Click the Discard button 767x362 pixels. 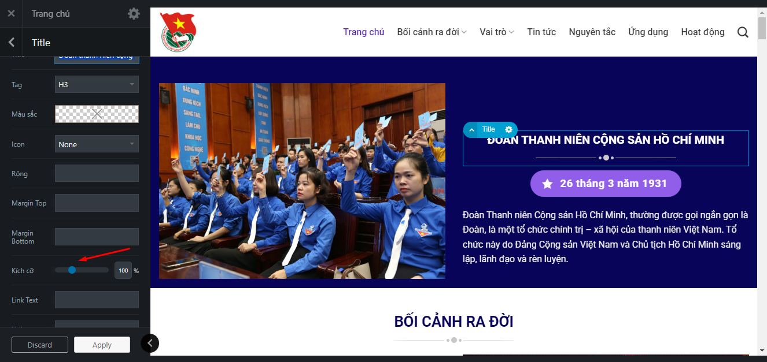point(40,345)
